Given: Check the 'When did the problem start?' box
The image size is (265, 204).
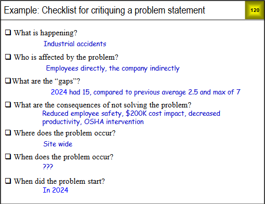Looking at the screenshot, I should (8, 181).
